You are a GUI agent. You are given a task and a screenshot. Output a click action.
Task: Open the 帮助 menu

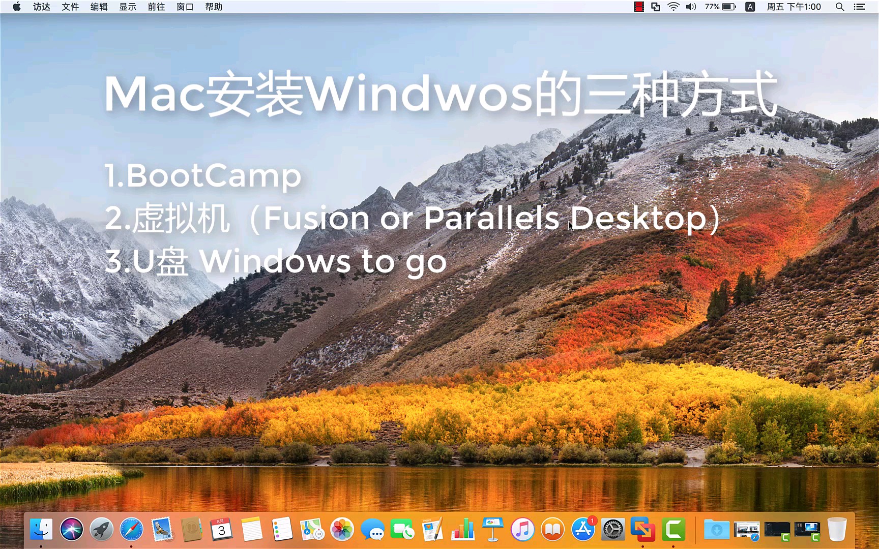tap(214, 7)
